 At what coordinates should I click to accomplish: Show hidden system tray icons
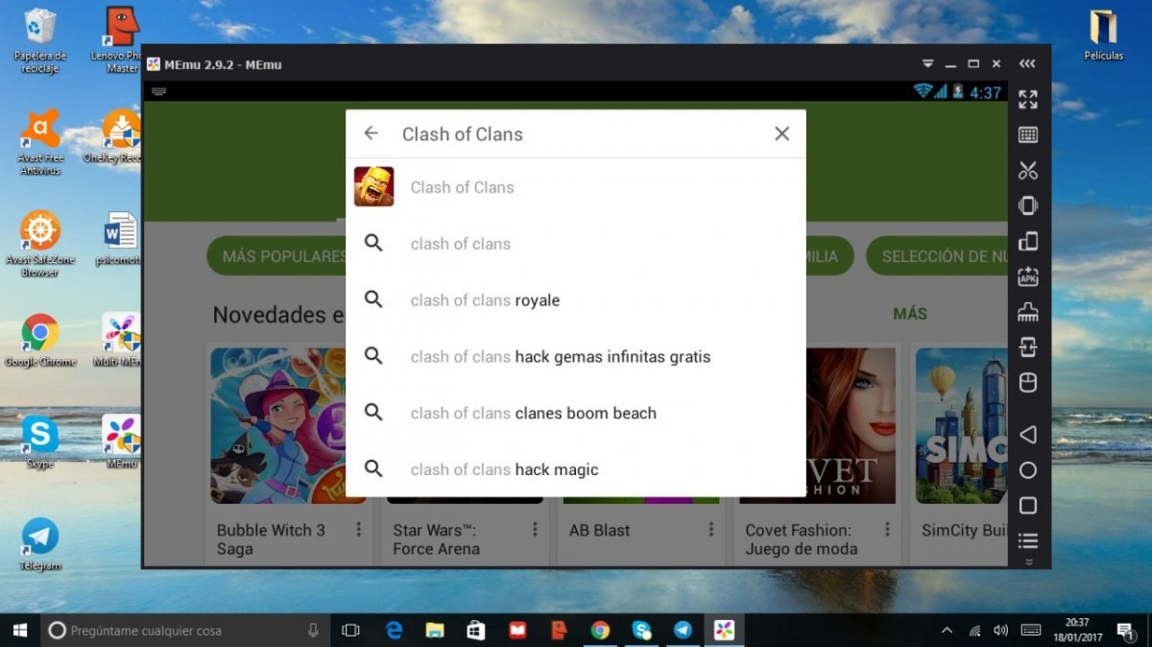tap(948, 631)
